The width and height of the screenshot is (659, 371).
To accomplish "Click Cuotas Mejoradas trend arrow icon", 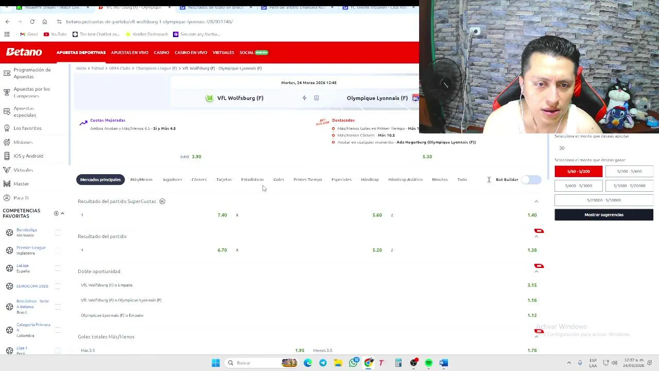I will tap(83, 123).
